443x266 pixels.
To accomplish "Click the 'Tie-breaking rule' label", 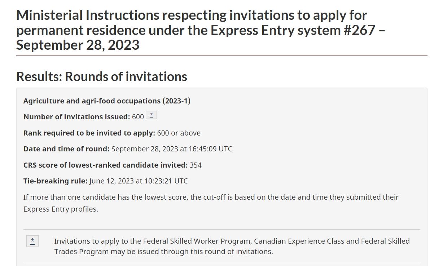I will point(55,181).
